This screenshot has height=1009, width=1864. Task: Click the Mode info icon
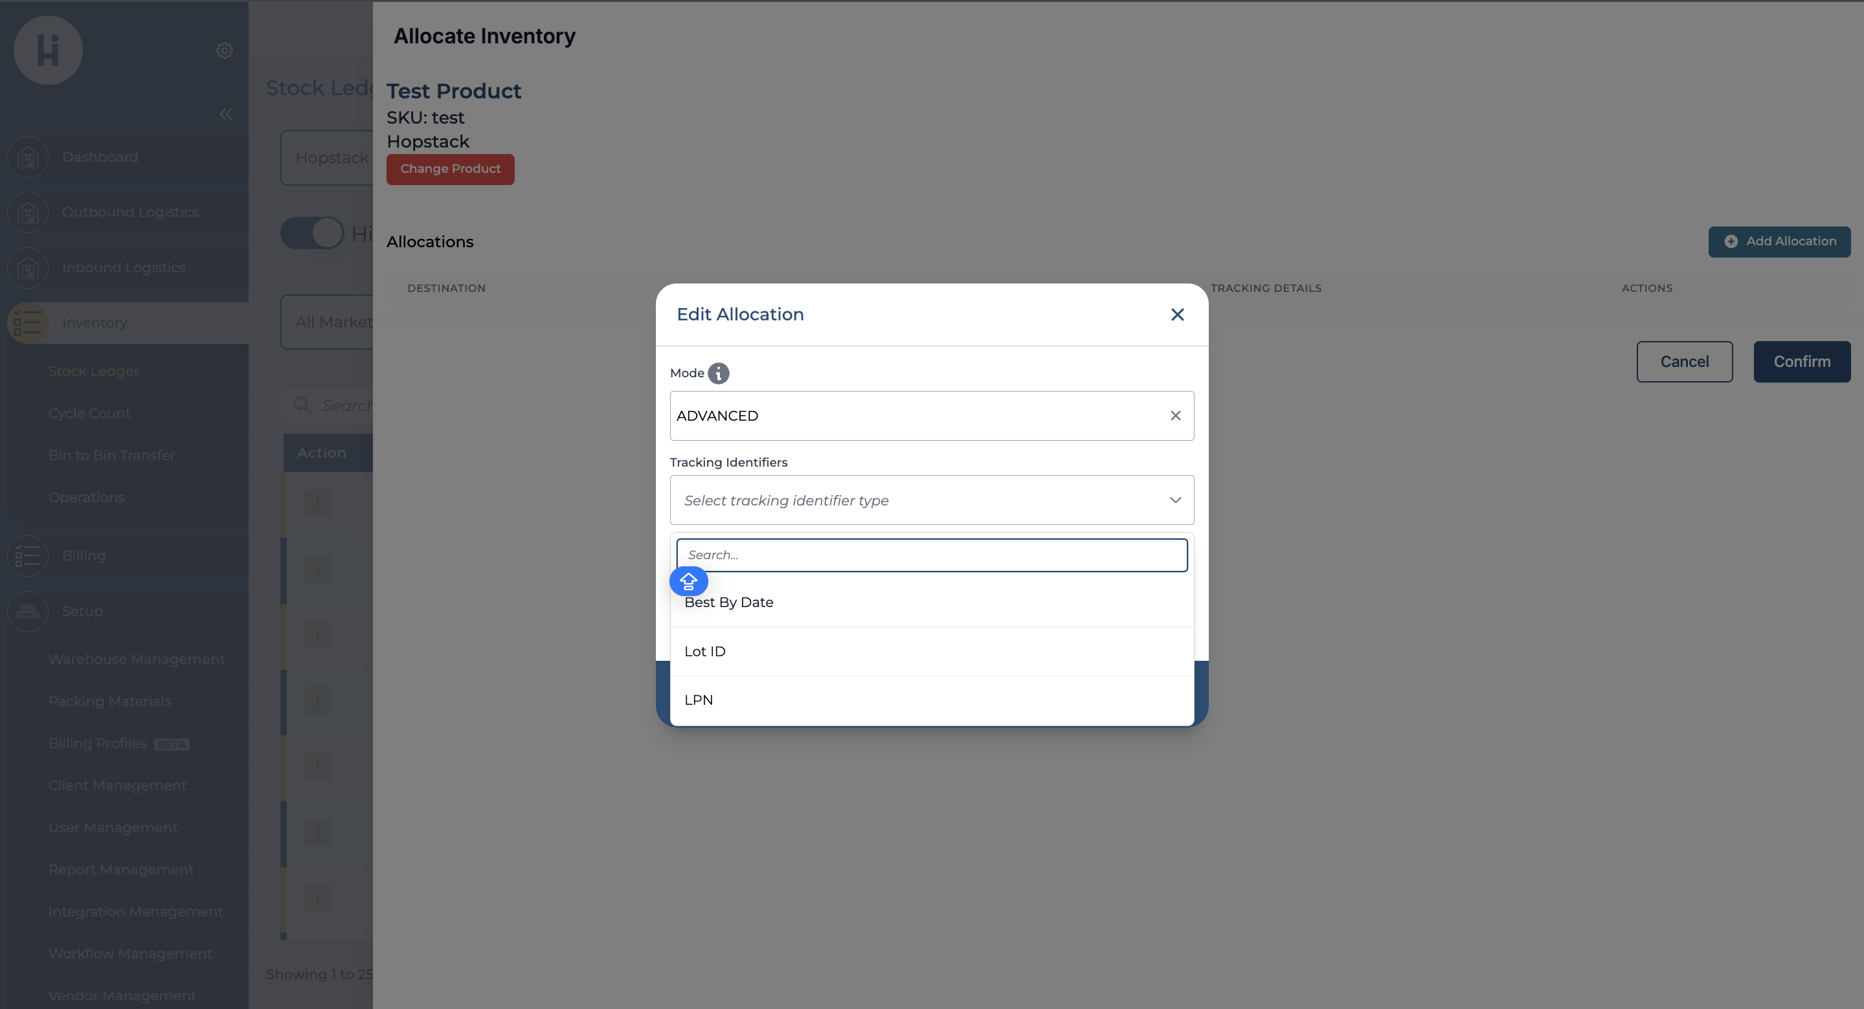coord(718,373)
